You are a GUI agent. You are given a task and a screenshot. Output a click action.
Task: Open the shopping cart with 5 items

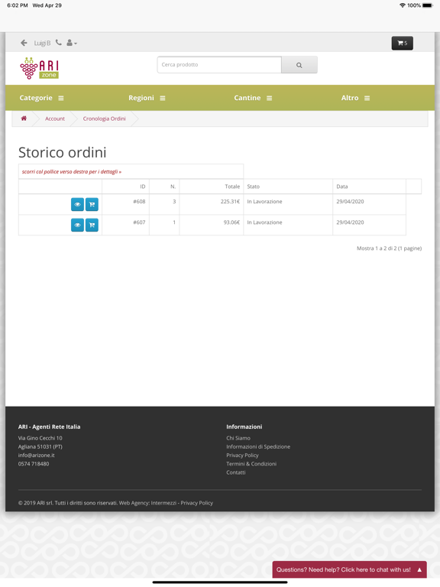(403, 43)
